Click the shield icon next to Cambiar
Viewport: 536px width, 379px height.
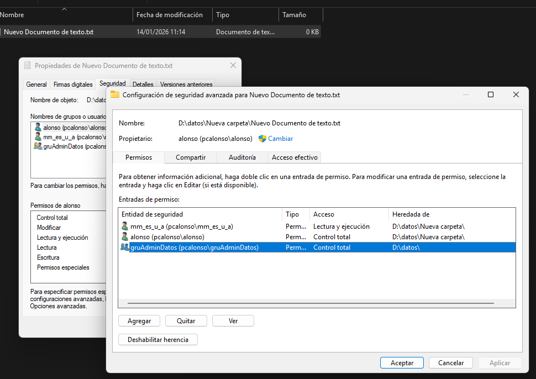click(262, 139)
